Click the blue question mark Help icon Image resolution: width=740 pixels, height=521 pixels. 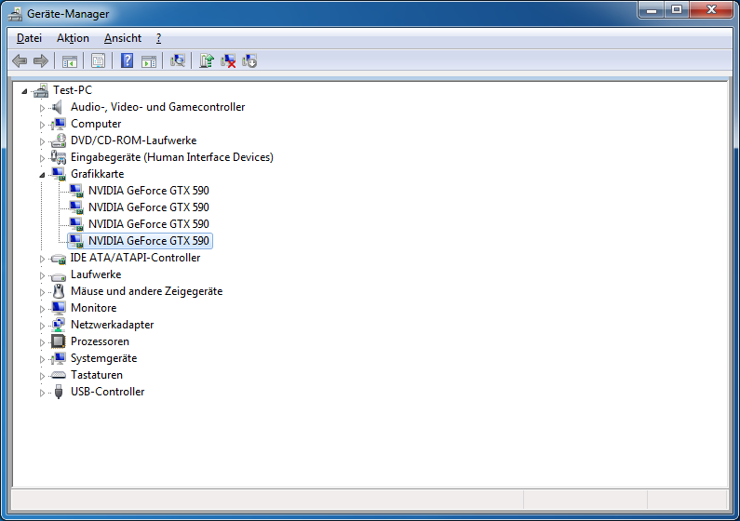(x=127, y=60)
